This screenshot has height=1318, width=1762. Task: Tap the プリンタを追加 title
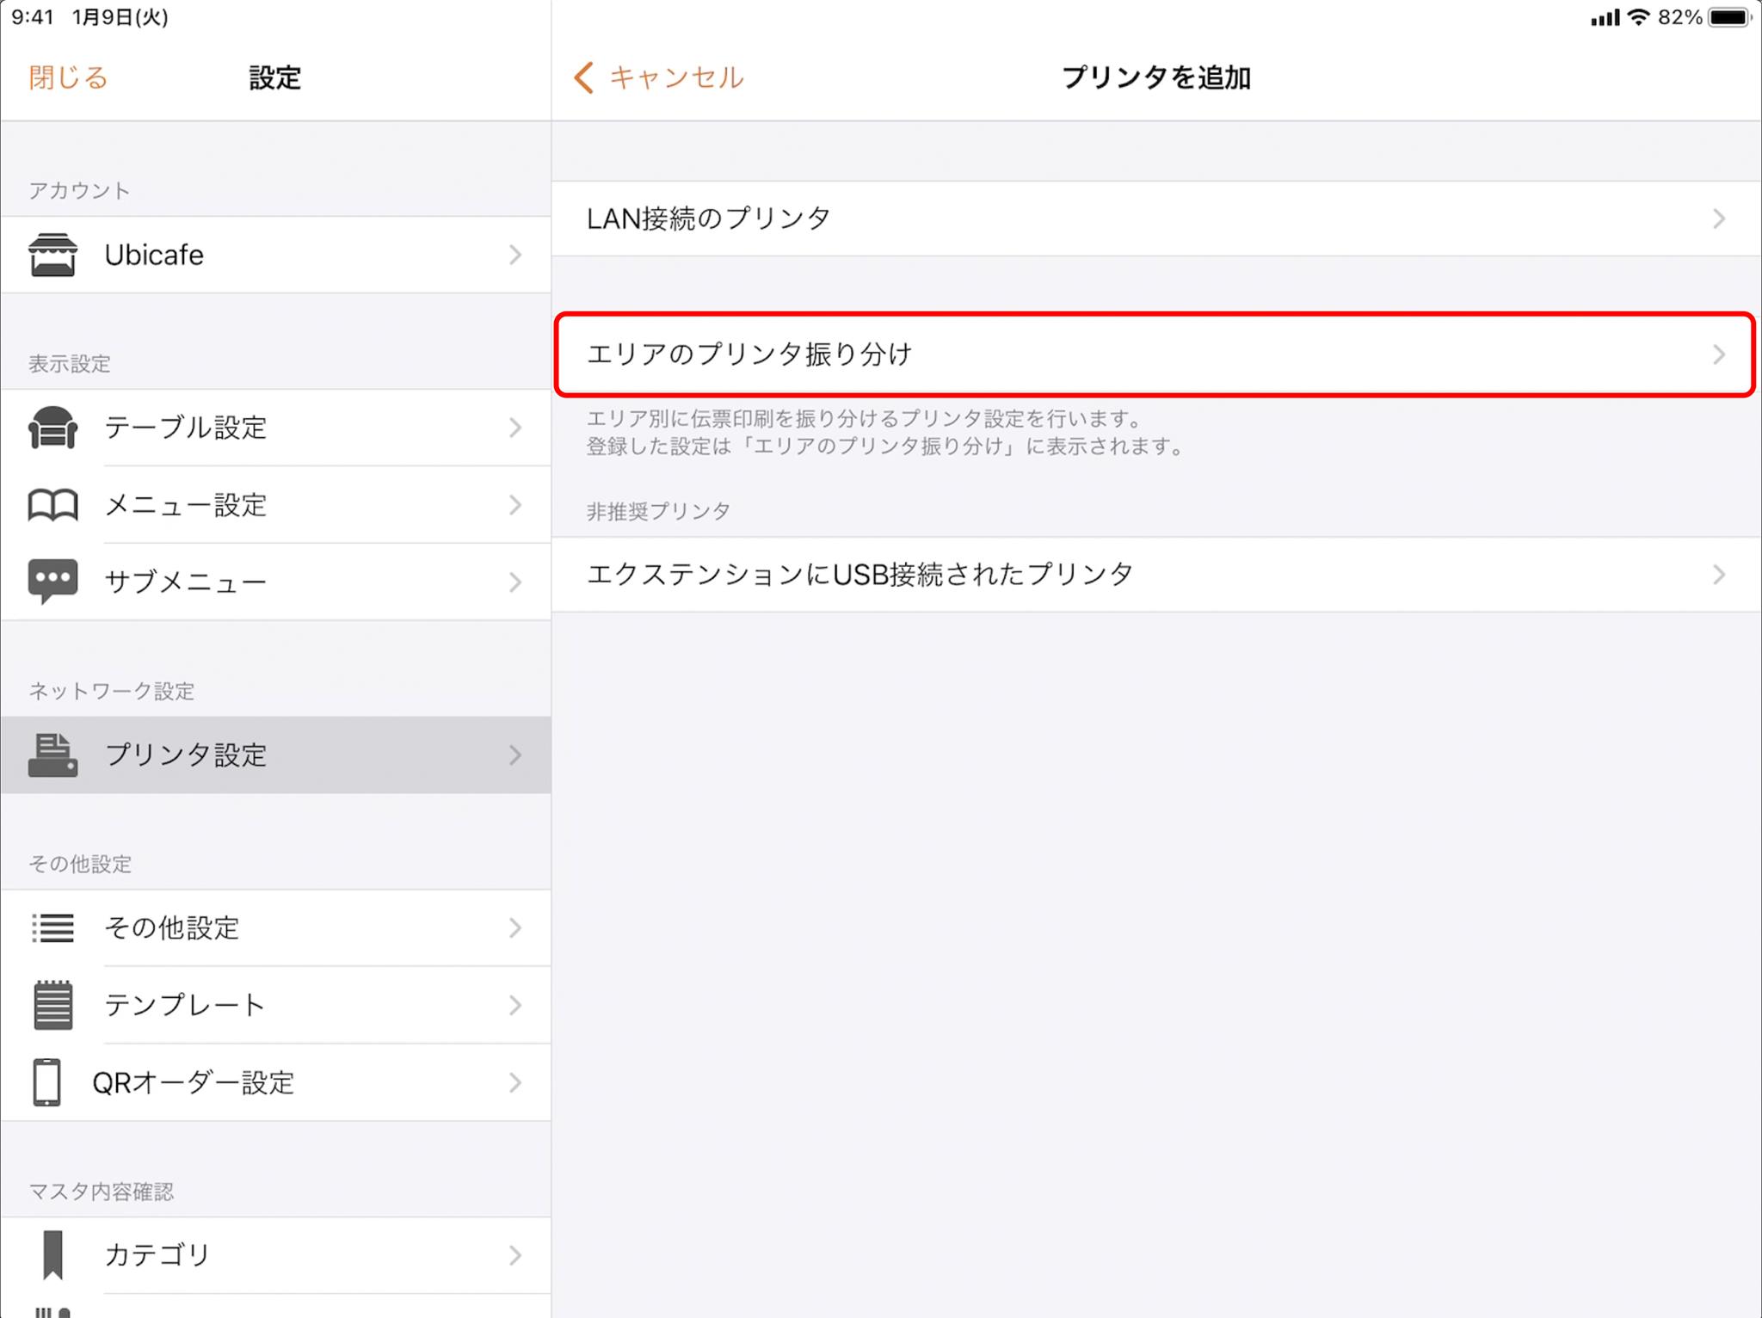(x=1156, y=77)
